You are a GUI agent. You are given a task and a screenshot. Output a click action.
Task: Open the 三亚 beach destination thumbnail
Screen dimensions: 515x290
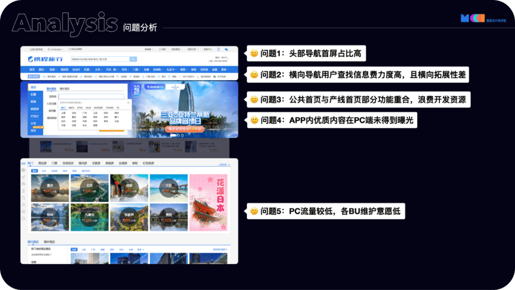coord(169,188)
